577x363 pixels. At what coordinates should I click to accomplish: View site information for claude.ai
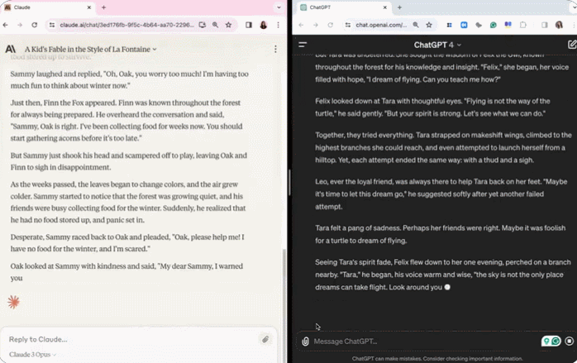pos(52,25)
